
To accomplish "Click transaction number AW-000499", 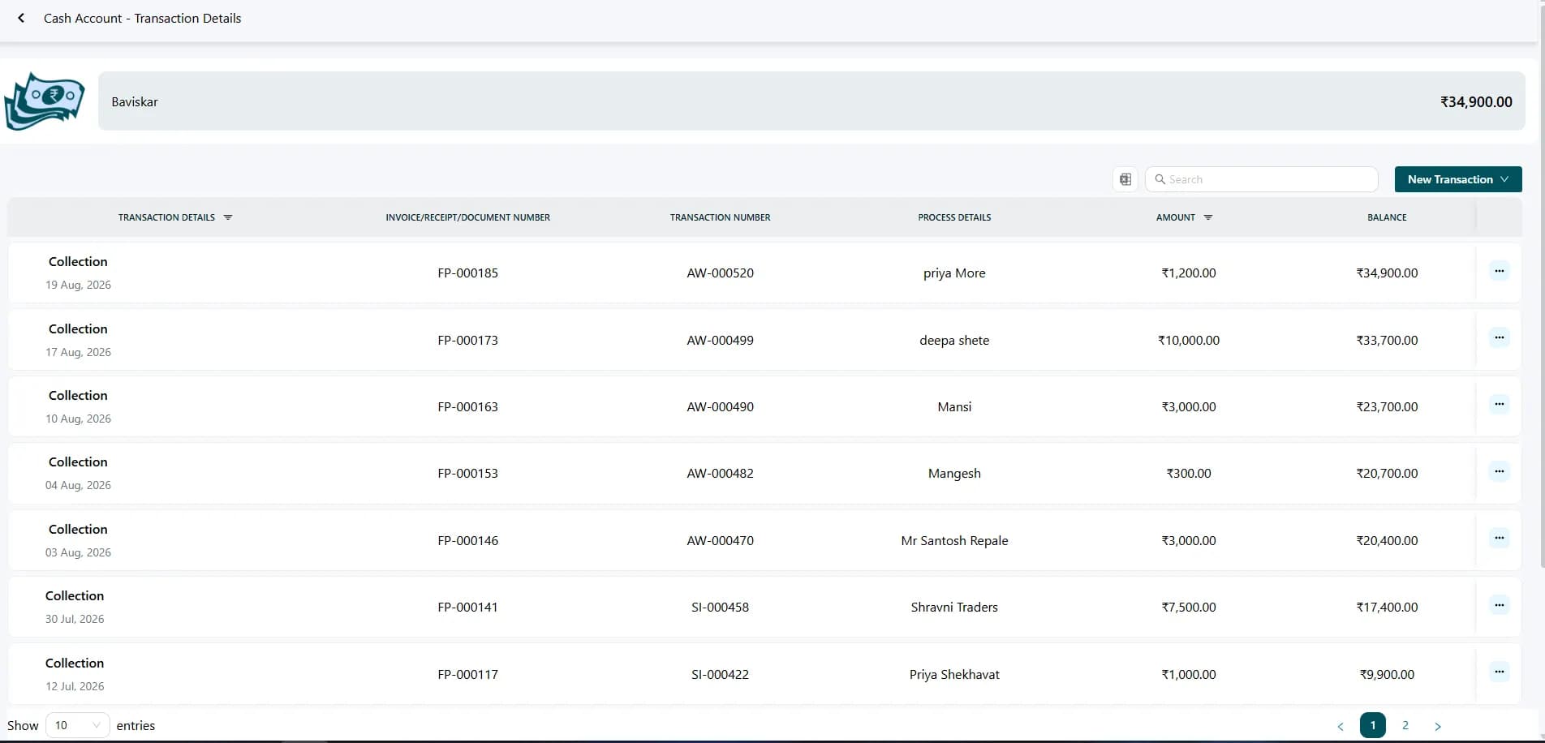I will pyautogui.click(x=720, y=341).
